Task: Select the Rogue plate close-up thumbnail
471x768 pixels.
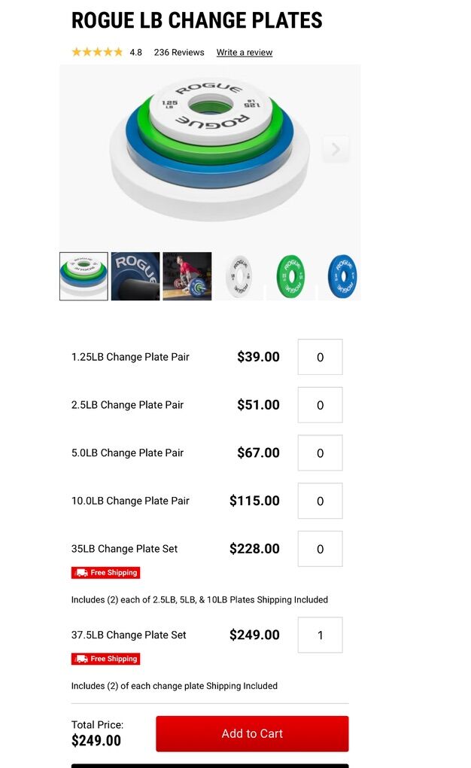Action: click(x=135, y=276)
